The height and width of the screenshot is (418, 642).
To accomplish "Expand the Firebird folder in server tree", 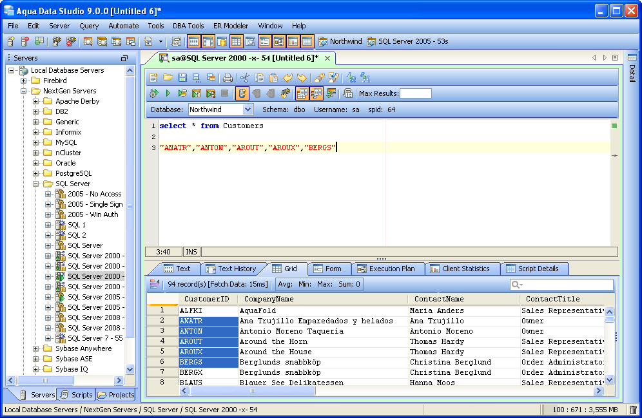I will tap(24, 81).
